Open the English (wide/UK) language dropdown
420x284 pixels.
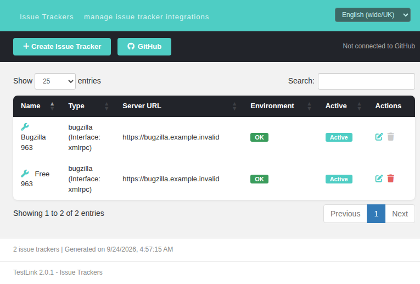point(373,15)
